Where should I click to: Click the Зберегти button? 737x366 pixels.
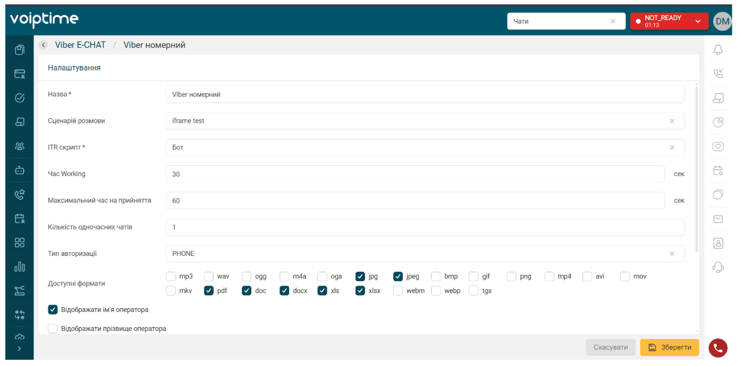[x=669, y=347]
